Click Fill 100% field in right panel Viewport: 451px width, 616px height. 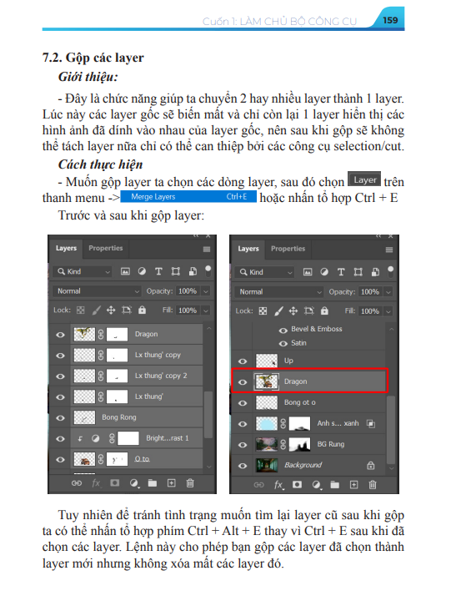pyautogui.click(x=370, y=311)
